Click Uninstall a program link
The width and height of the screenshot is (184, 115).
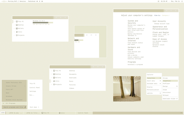(135, 64)
